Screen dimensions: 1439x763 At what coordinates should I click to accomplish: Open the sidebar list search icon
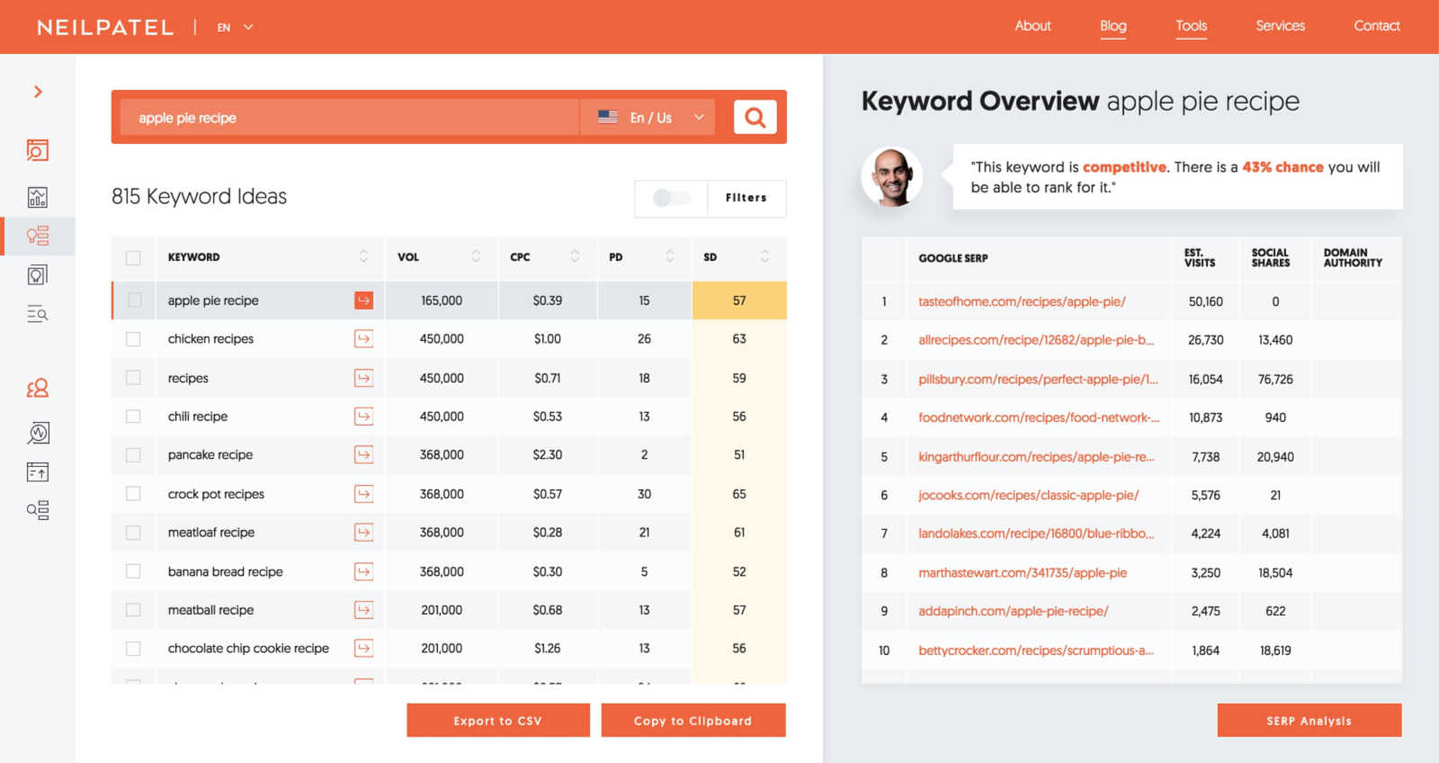point(38,314)
